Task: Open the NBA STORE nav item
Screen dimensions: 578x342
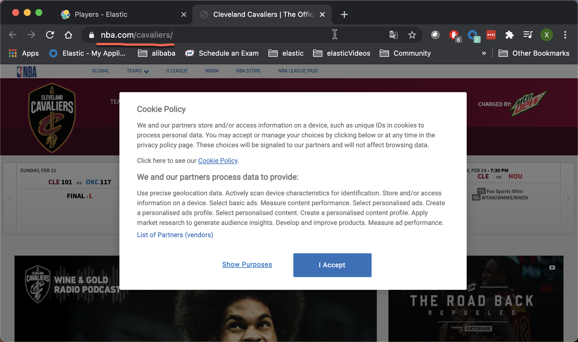Action: tap(248, 71)
